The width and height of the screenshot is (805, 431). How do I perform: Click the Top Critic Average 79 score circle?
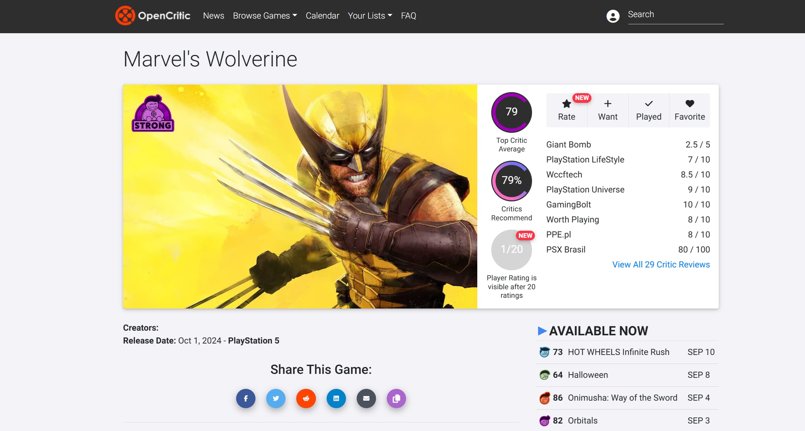point(512,112)
